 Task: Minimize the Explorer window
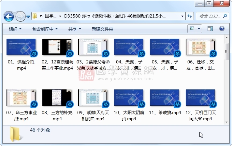pyautogui.click(x=200, y=4)
